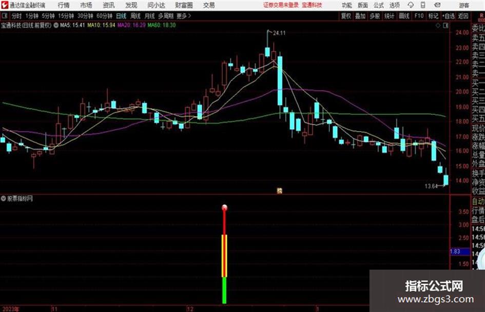Switch to the 分时 period tab
Viewport: 485px width, 312px height.
tap(16, 16)
